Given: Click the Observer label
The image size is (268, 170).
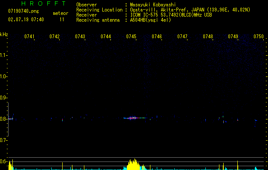Looking at the screenshot, I should pyautogui.click(x=86, y=5).
